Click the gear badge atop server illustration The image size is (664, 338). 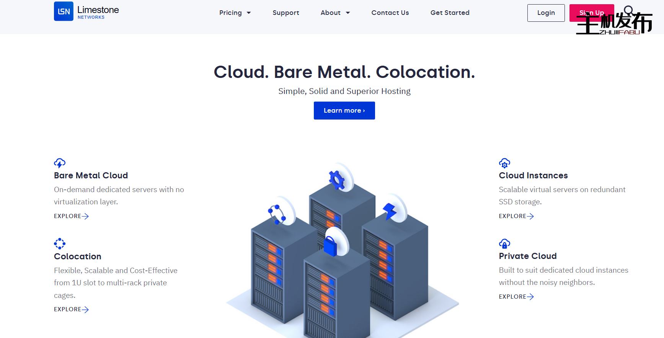337,180
